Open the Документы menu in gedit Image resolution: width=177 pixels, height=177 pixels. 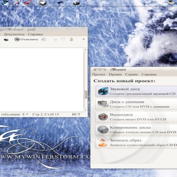point(14,34)
